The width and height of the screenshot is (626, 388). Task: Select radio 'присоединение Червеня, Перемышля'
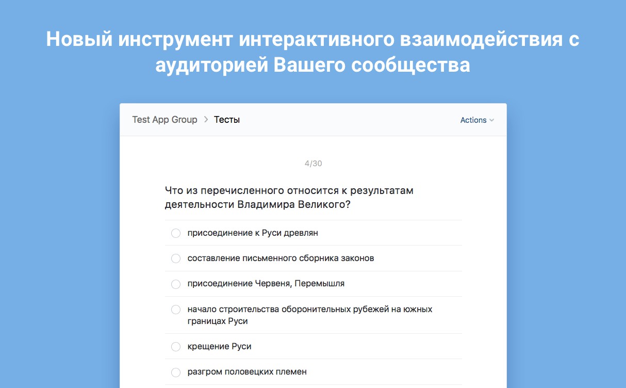pyautogui.click(x=176, y=284)
